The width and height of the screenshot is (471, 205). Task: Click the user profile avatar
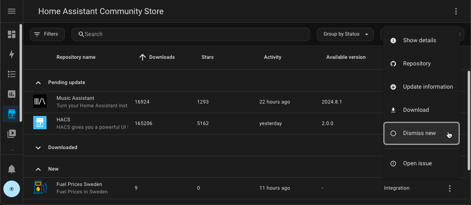(12, 189)
